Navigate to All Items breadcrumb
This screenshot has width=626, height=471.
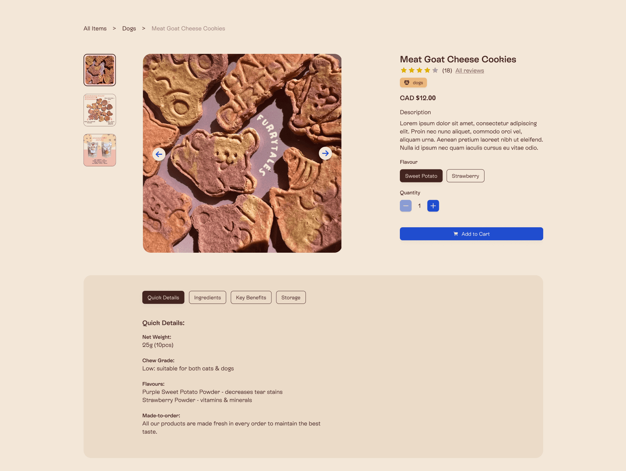(95, 28)
